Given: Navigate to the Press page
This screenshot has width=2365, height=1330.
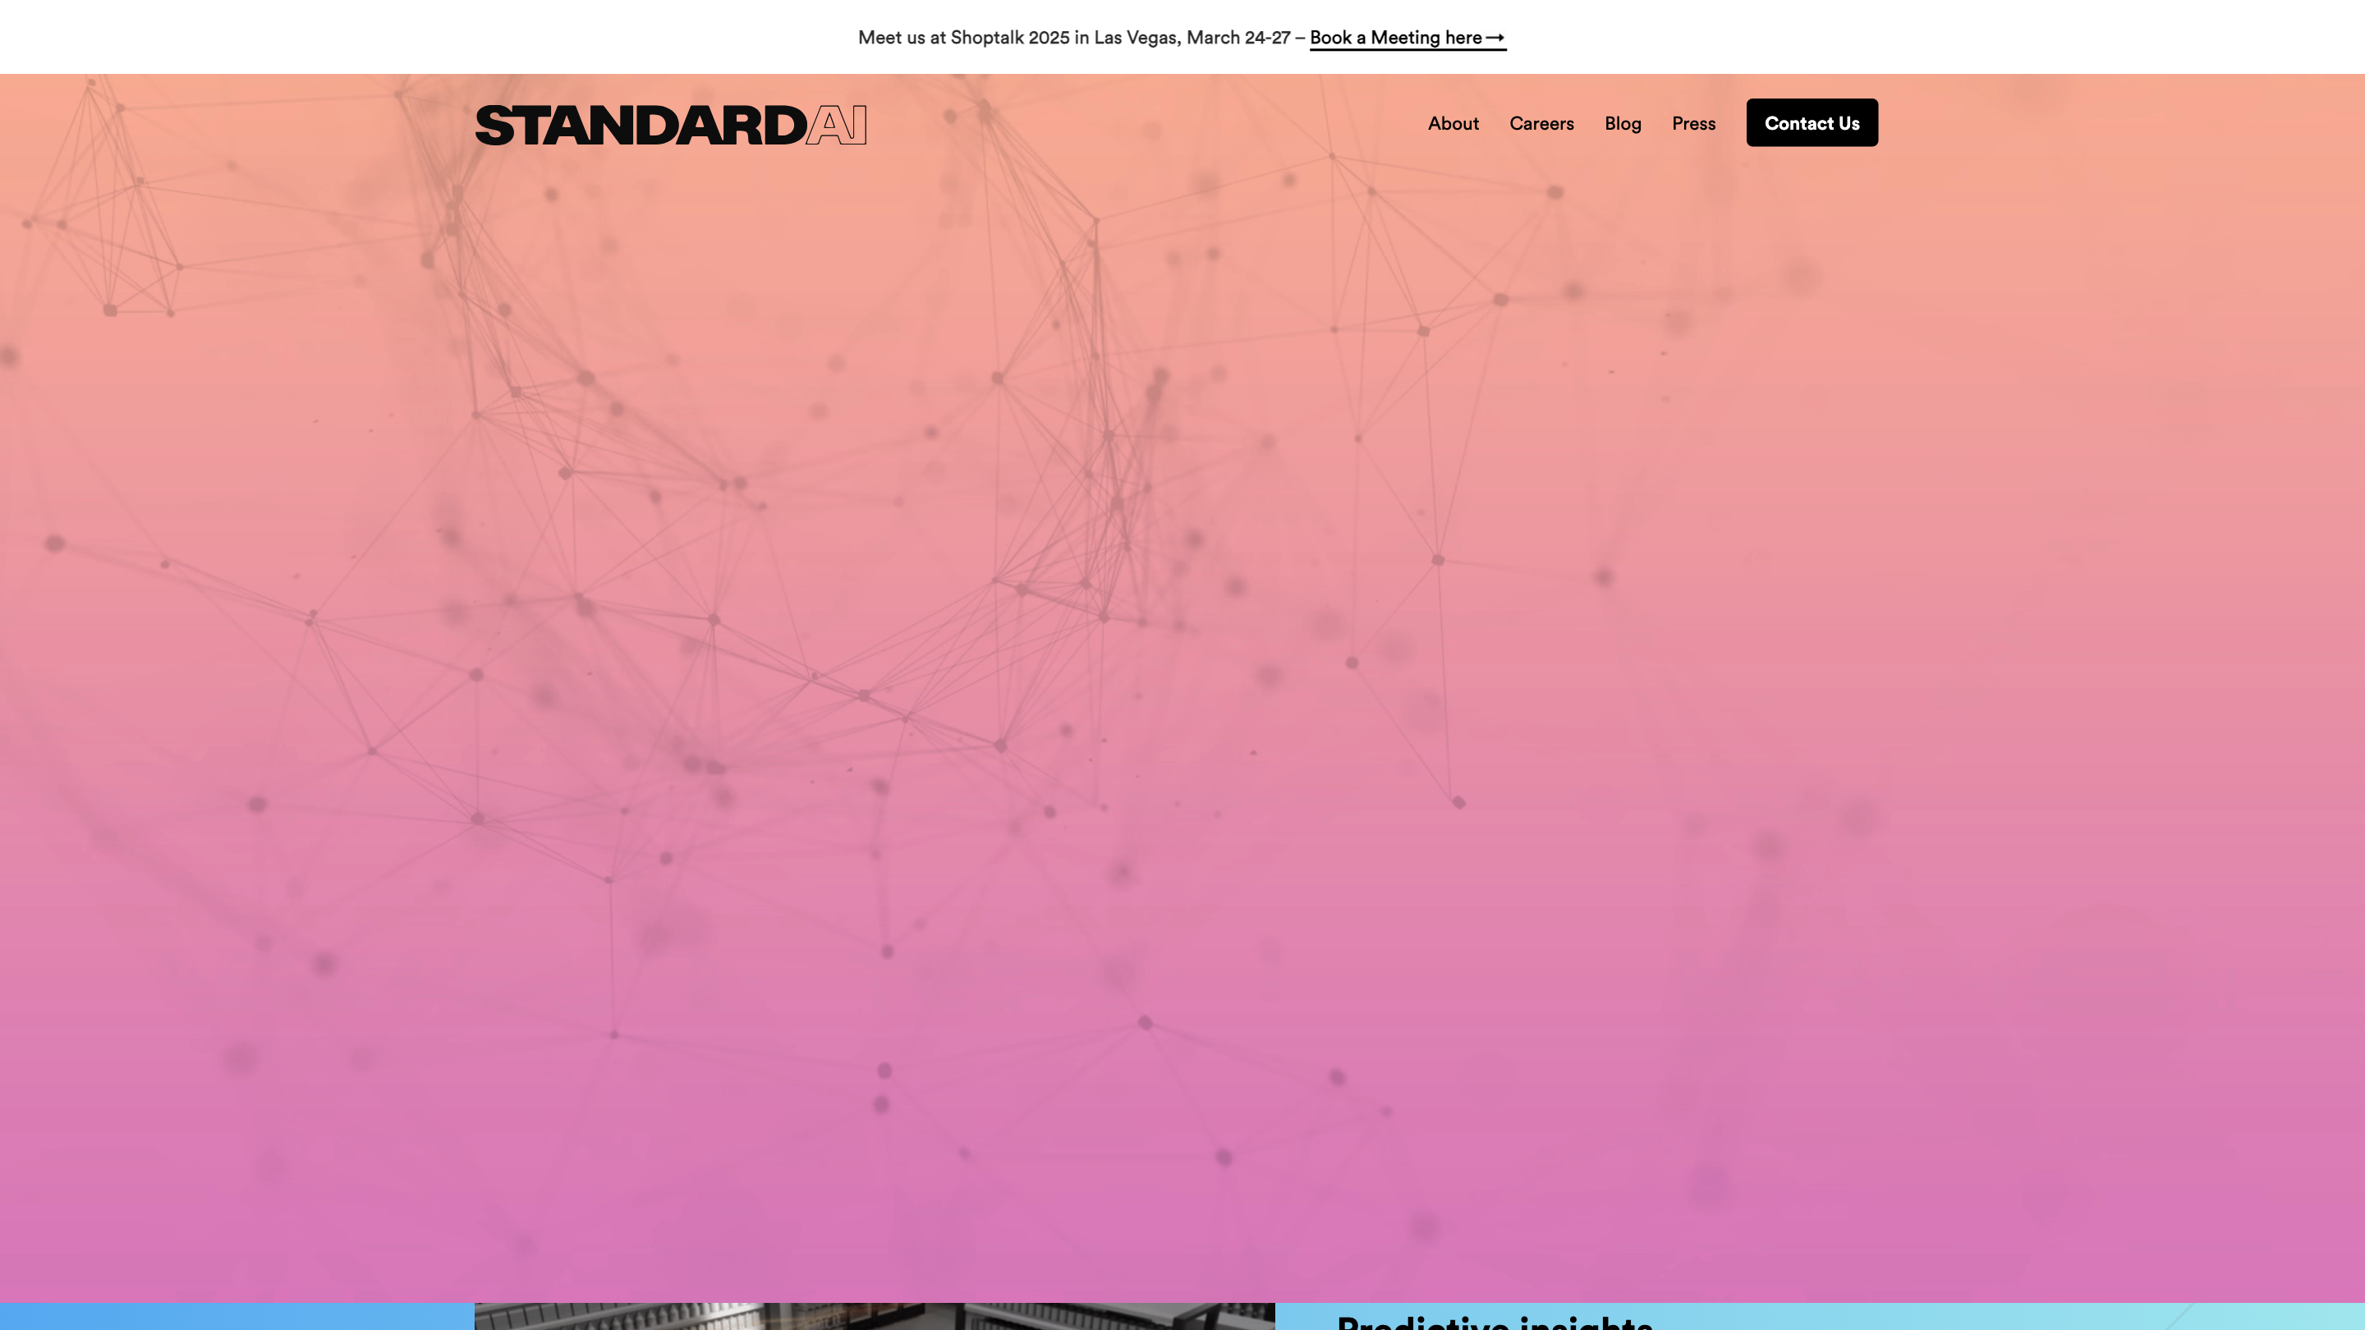Looking at the screenshot, I should [1693, 123].
